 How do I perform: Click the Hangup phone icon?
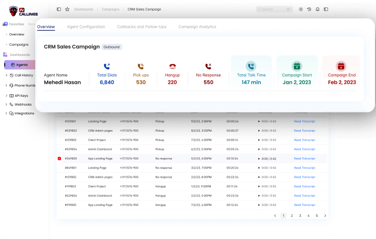click(172, 66)
